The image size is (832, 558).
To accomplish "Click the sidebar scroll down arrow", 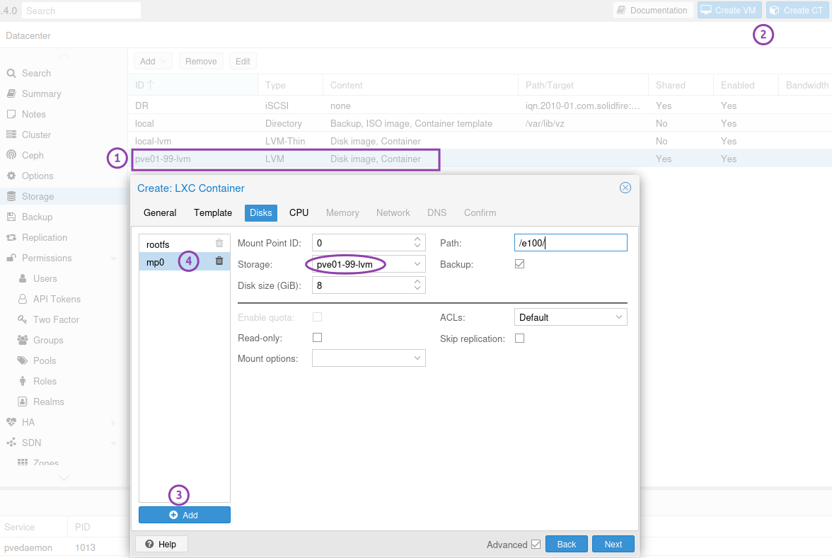I will pos(64,478).
